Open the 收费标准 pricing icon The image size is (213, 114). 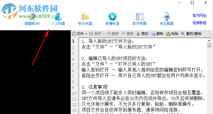[112, 17]
